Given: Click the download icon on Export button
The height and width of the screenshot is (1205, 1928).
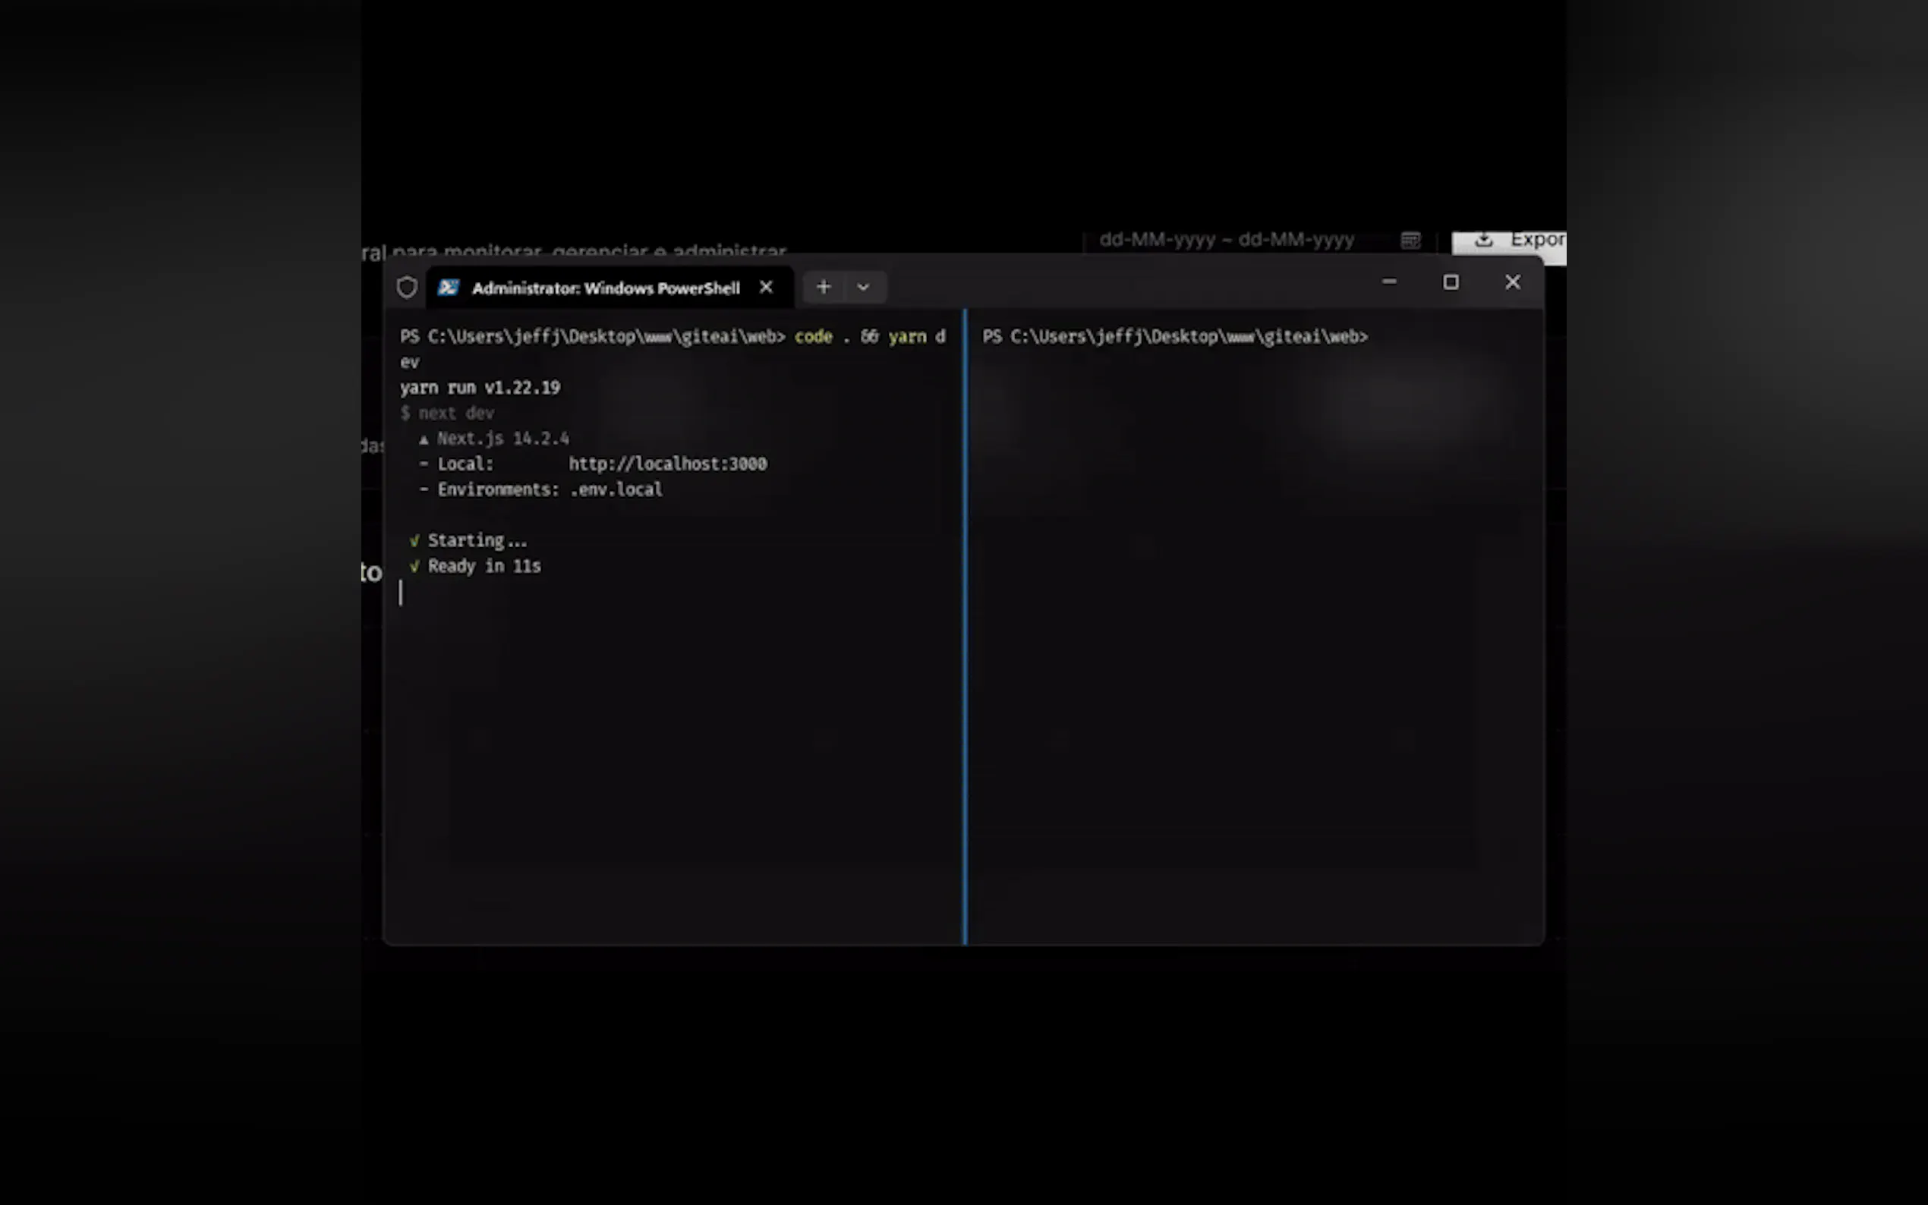Looking at the screenshot, I should click(1483, 240).
